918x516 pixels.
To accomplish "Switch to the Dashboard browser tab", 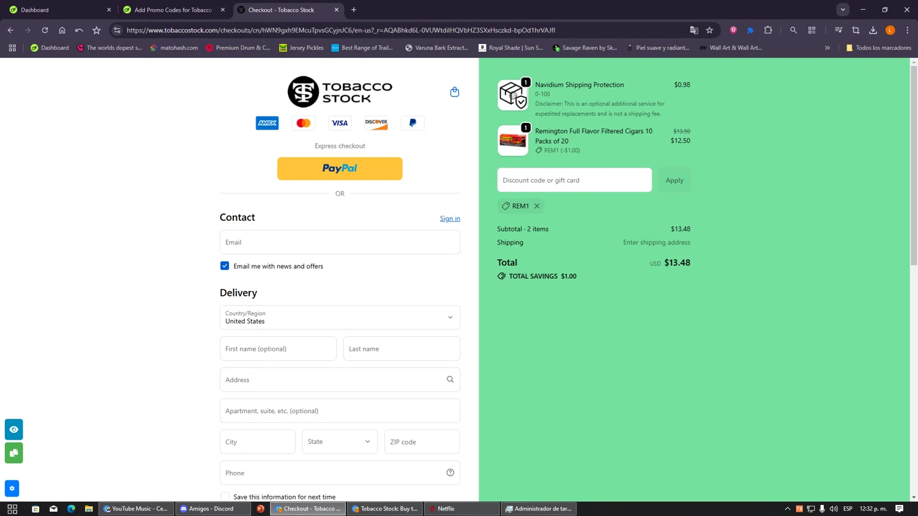I will [59, 10].
